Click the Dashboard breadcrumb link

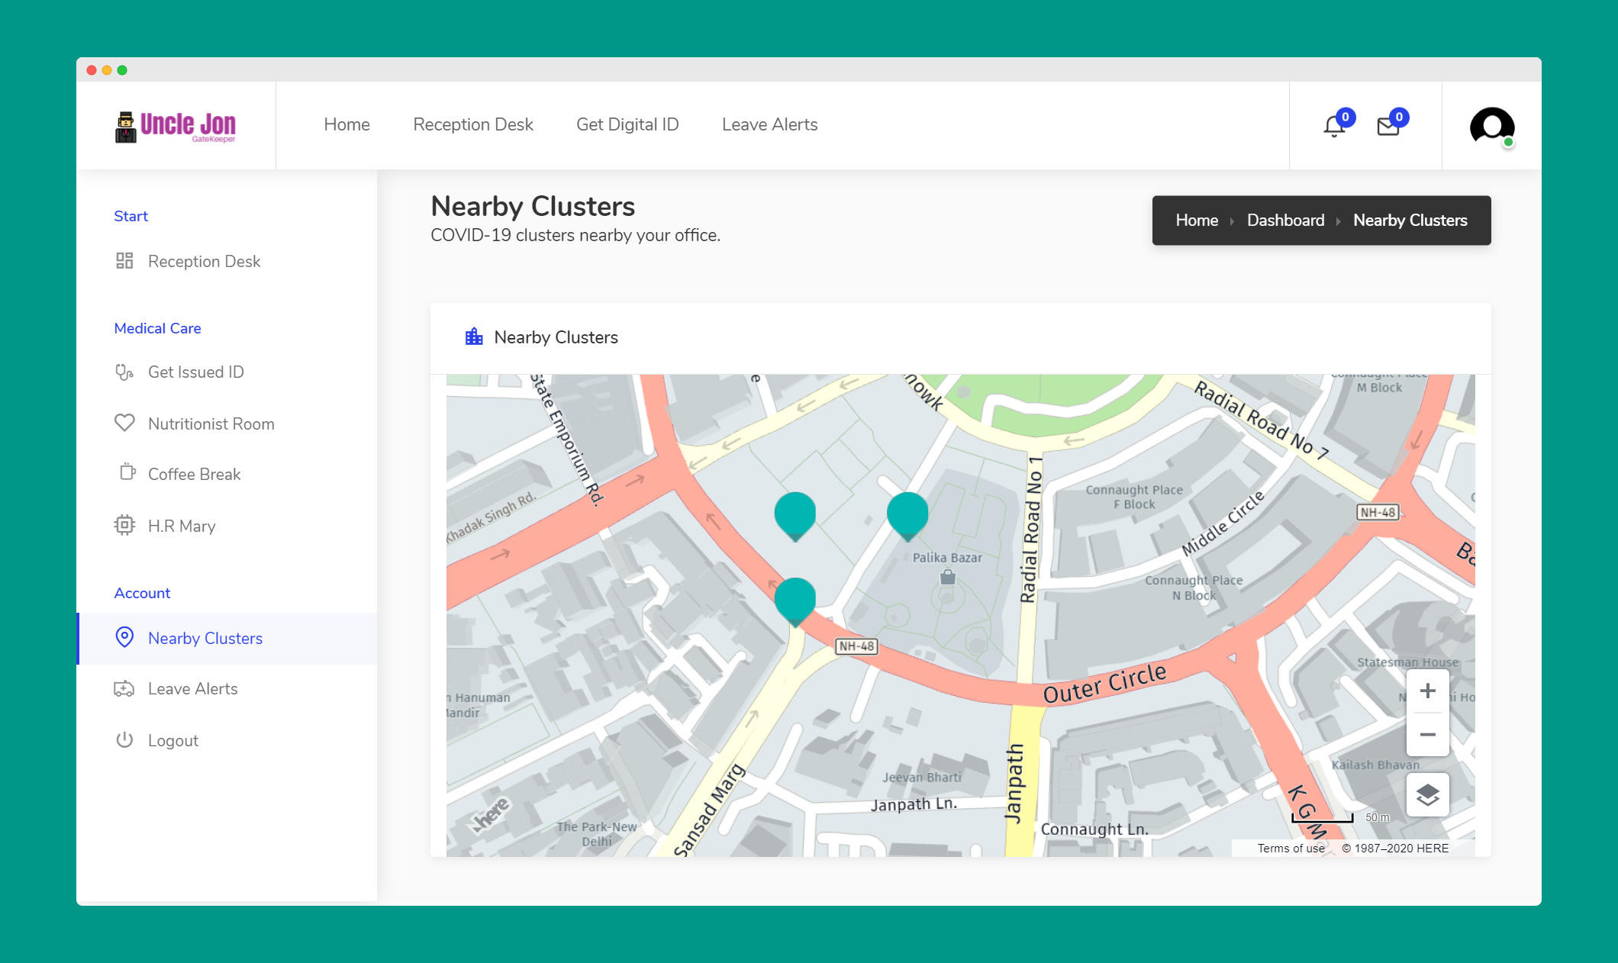click(1285, 221)
